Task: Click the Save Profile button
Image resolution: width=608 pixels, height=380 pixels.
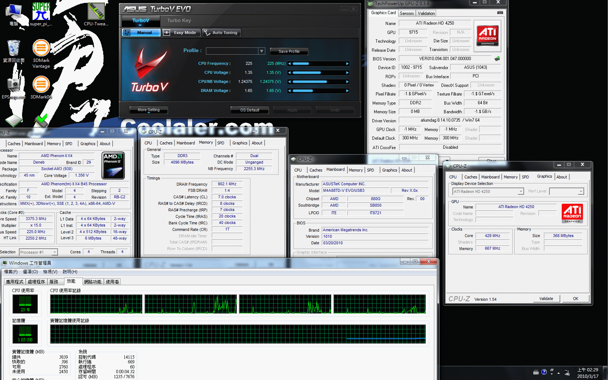Action: 289,51
